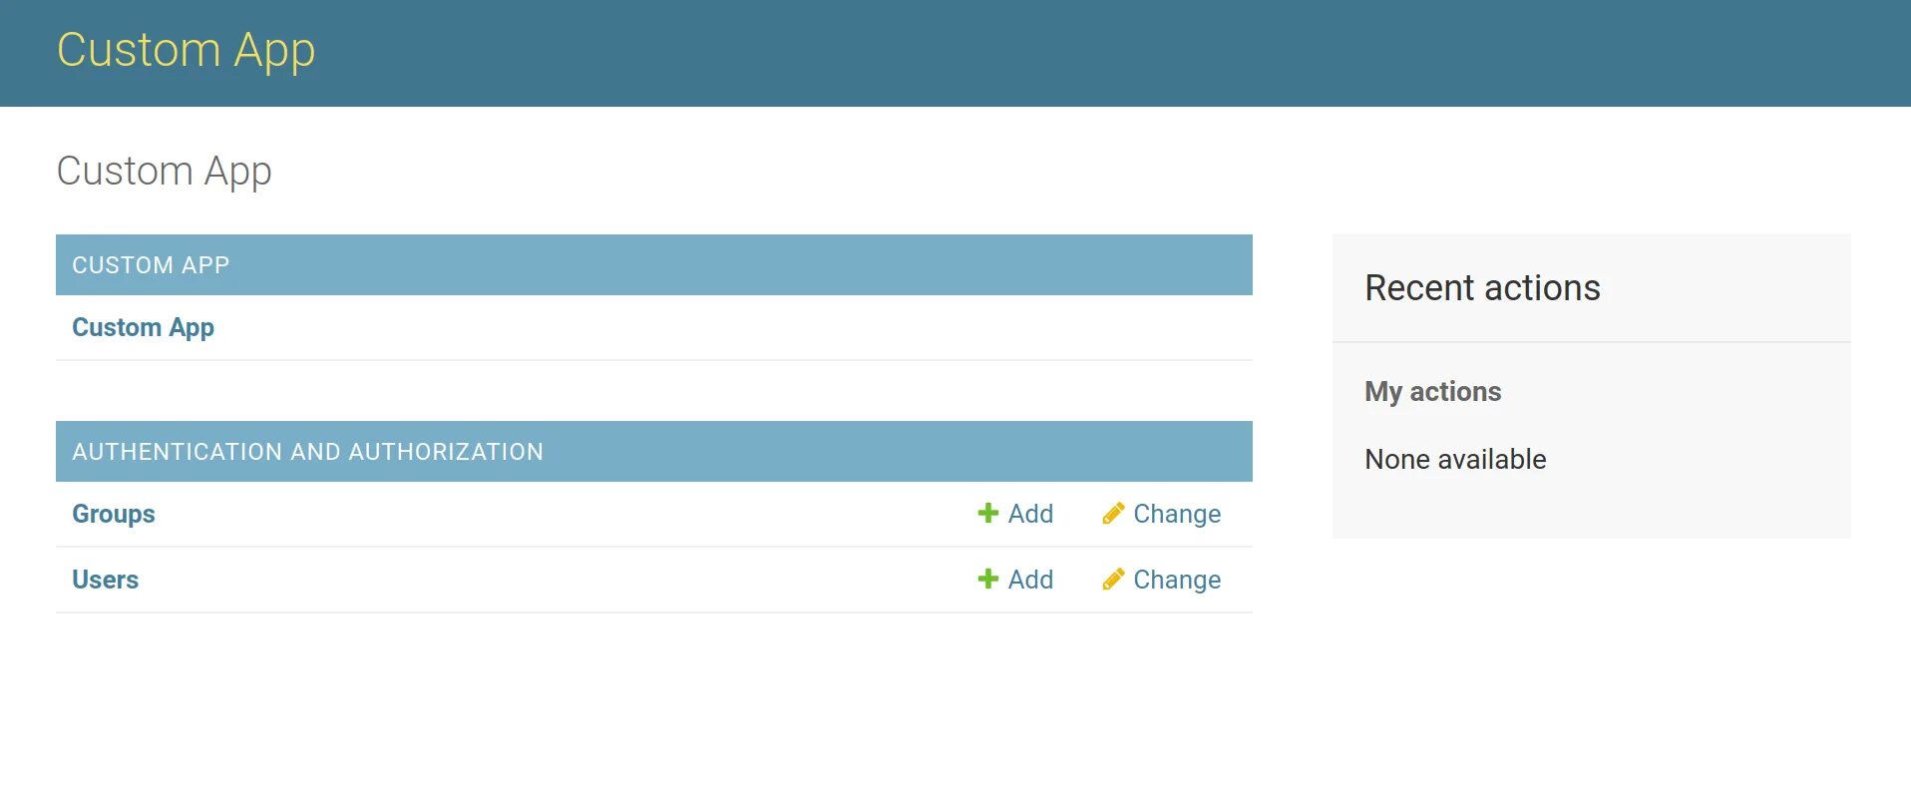Open the Authentication and Authorization section header
This screenshot has height=792, width=1911.
pyautogui.click(x=307, y=452)
